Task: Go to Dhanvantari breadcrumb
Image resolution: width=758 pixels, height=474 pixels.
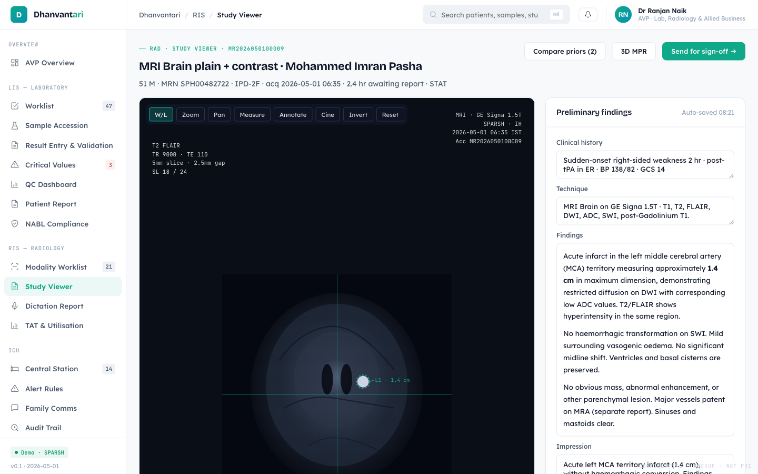Action: (x=159, y=15)
